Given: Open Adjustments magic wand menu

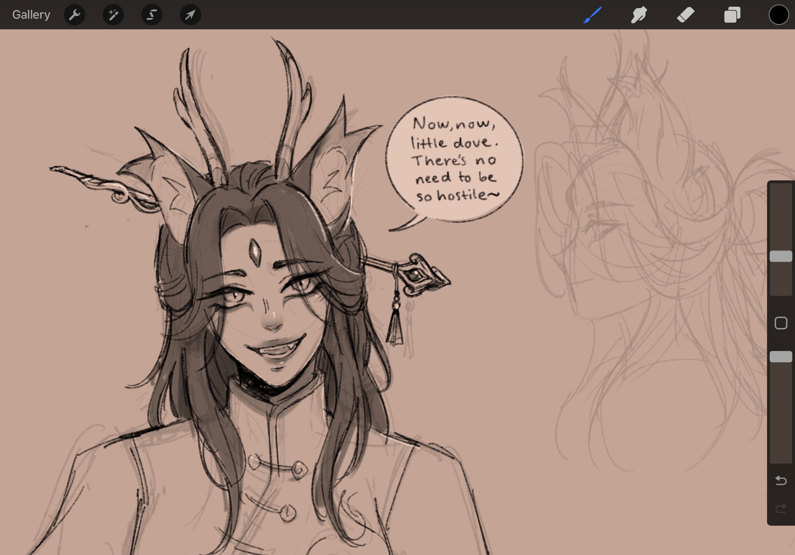Looking at the screenshot, I should tap(113, 15).
